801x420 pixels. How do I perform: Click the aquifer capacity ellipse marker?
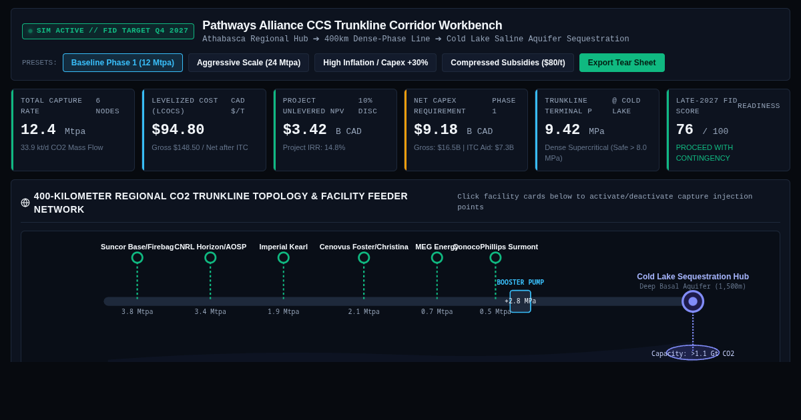(x=693, y=353)
